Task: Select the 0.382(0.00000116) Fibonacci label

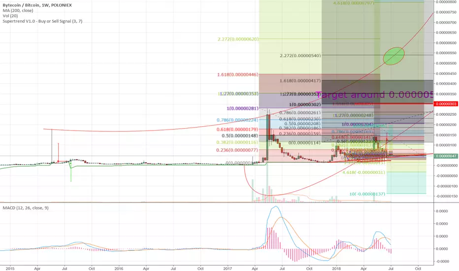Action: [237, 142]
